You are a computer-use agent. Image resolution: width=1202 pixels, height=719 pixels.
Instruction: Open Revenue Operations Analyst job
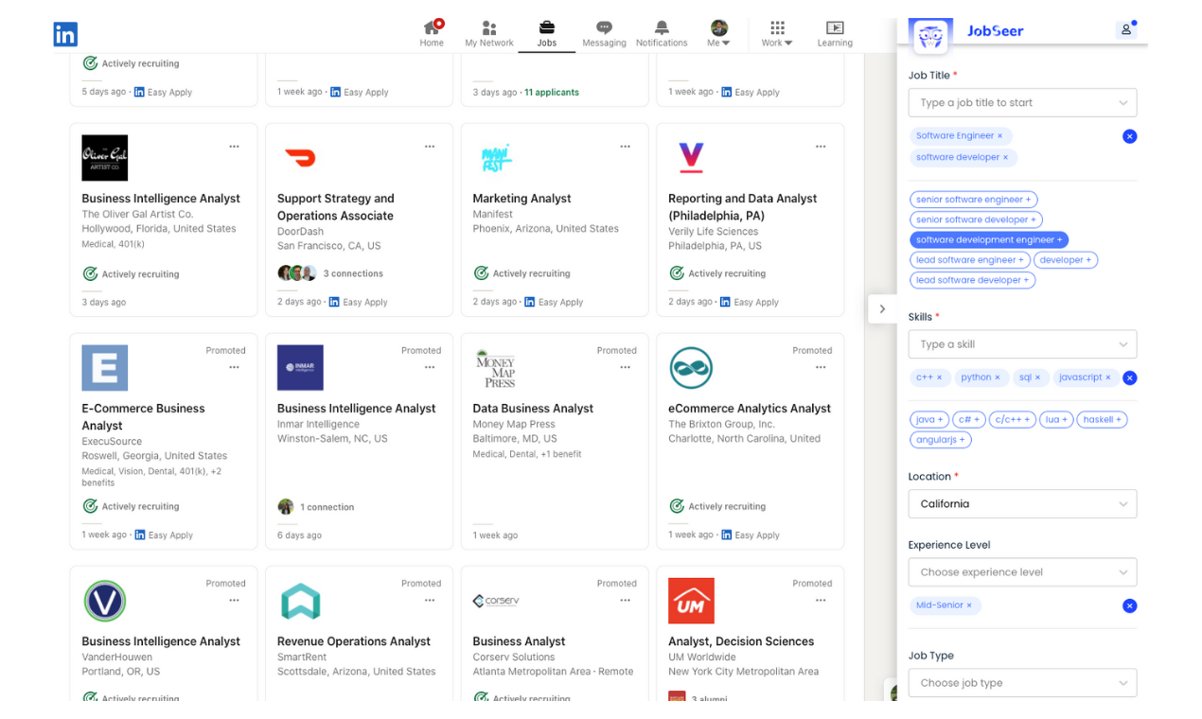pyautogui.click(x=354, y=641)
